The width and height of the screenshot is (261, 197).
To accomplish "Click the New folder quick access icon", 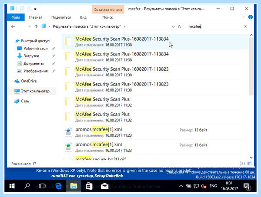I will [x=30, y=9].
